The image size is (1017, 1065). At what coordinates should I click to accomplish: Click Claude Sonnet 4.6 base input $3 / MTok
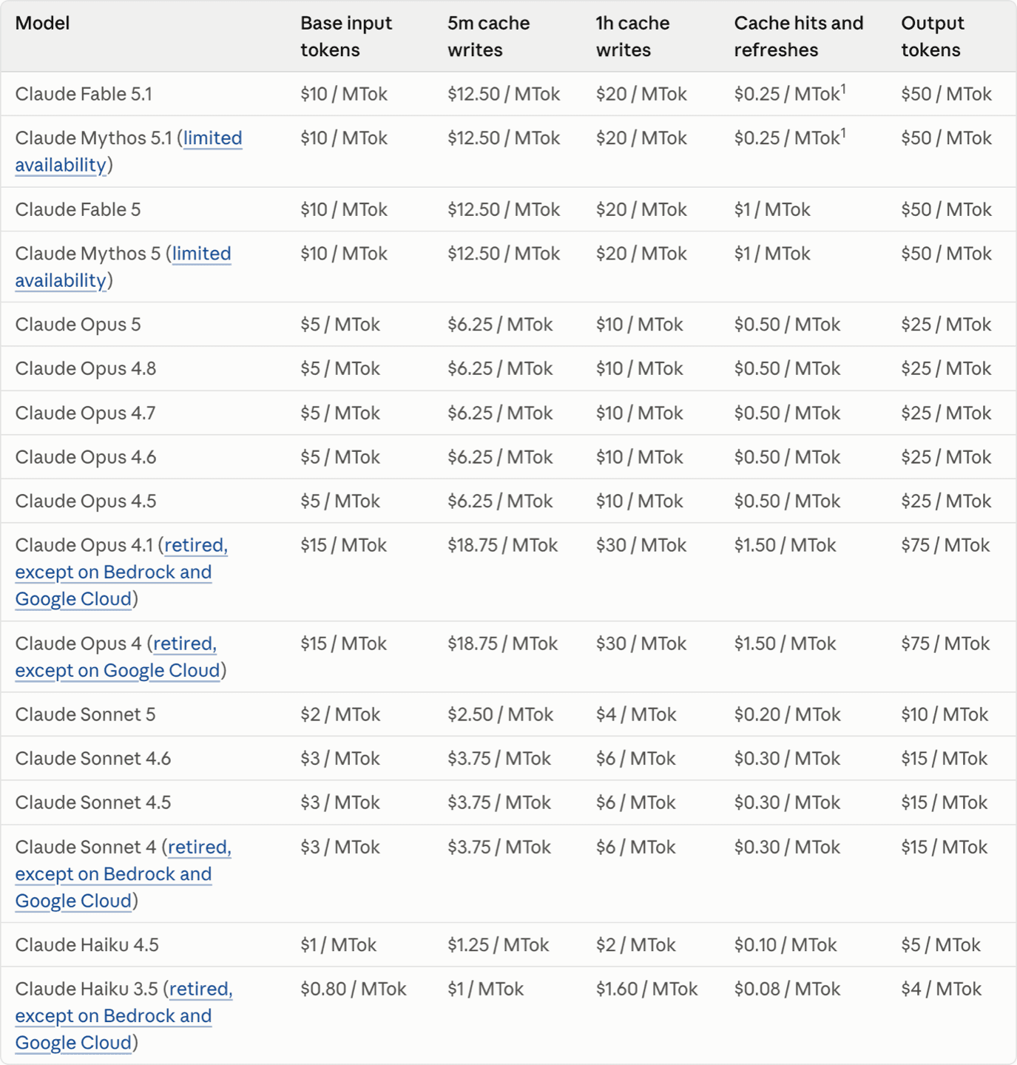(x=340, y=758)
